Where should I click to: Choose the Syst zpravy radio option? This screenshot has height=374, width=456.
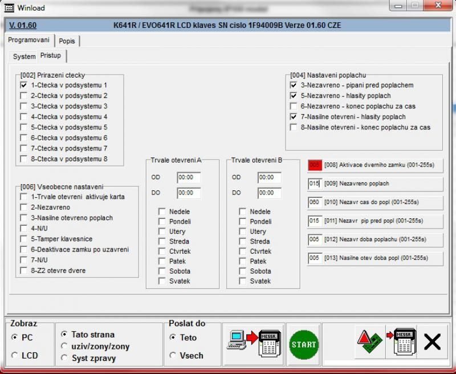pos(64,359)
